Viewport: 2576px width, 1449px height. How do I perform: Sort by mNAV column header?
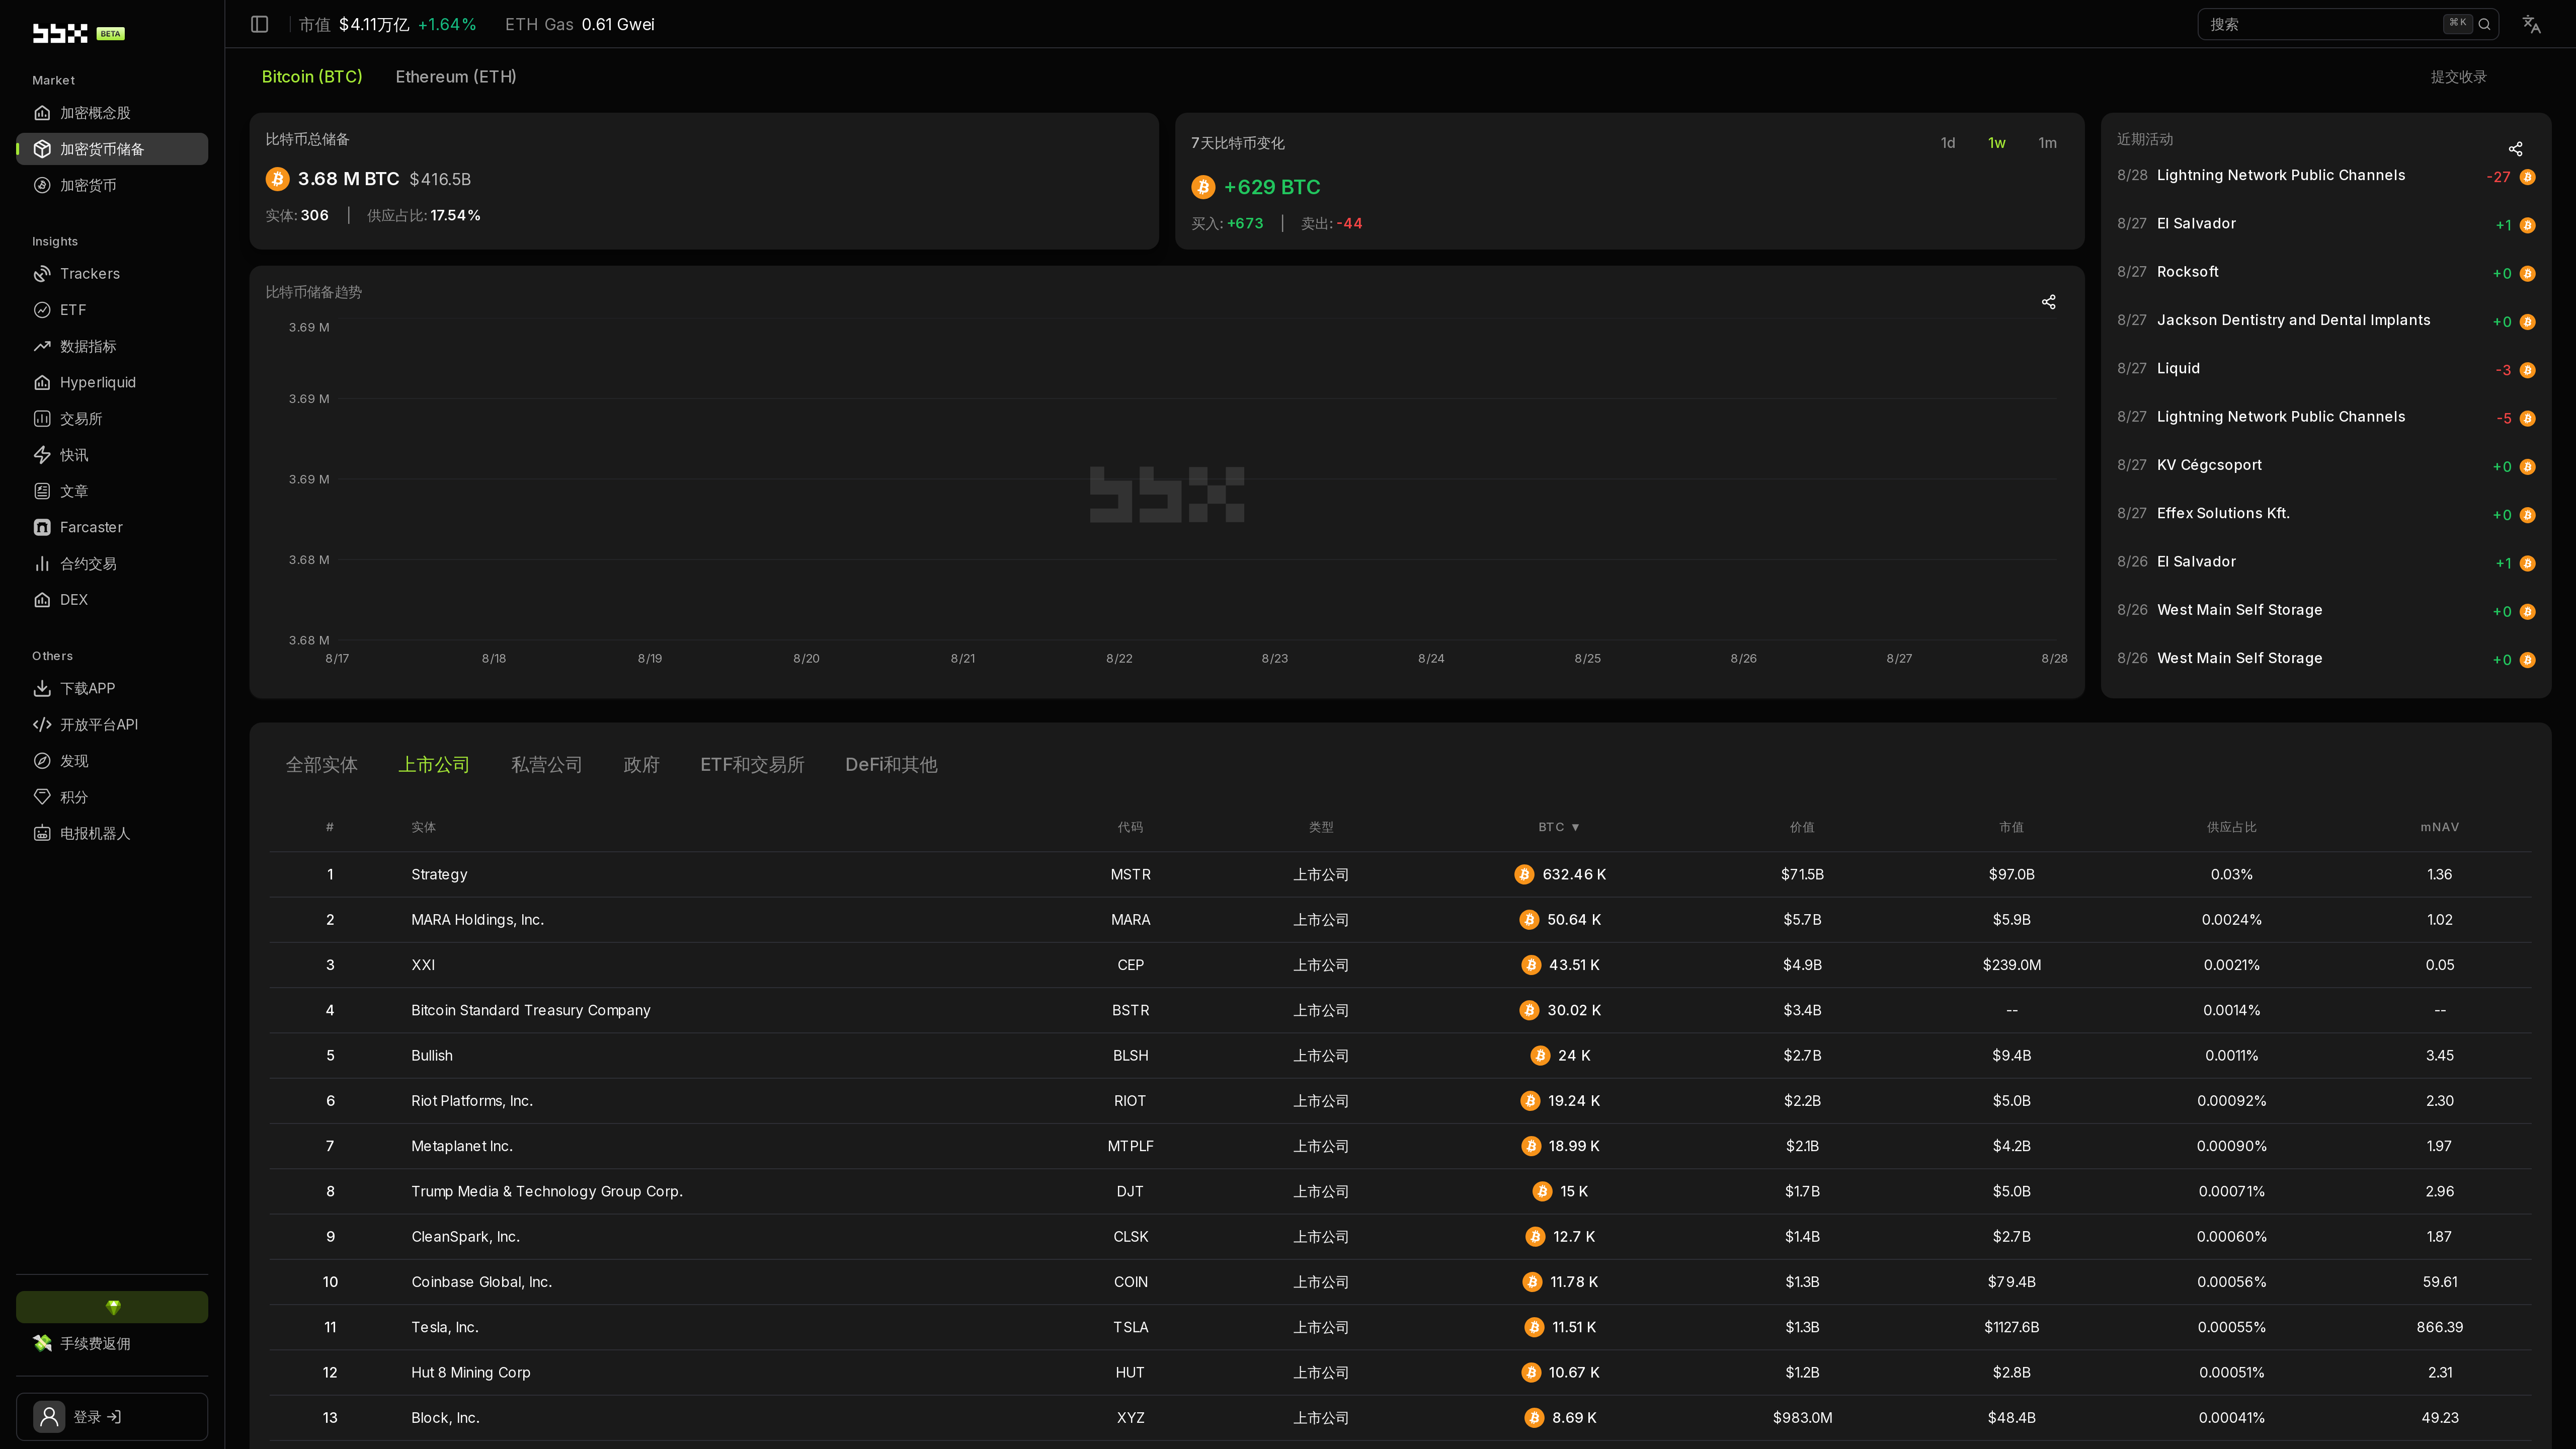[2440, 827]
